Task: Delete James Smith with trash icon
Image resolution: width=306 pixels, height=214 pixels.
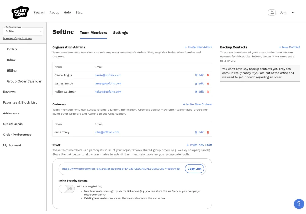Action: pos(208,83)
